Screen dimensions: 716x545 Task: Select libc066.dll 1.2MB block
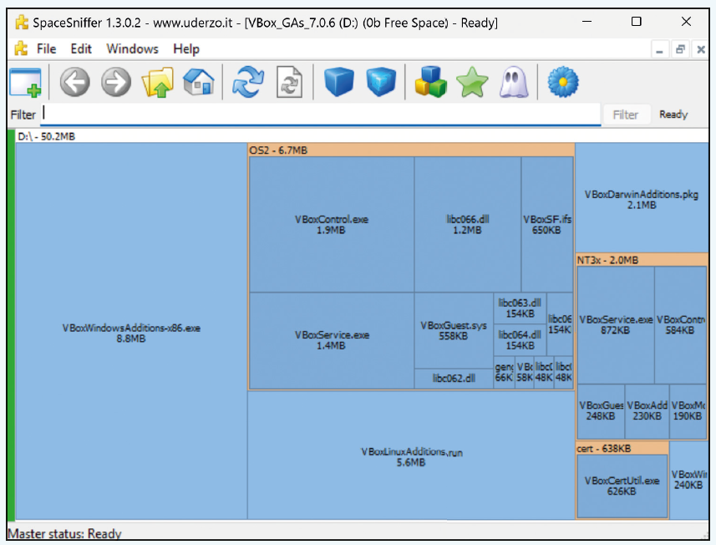(x=468, y=224)
